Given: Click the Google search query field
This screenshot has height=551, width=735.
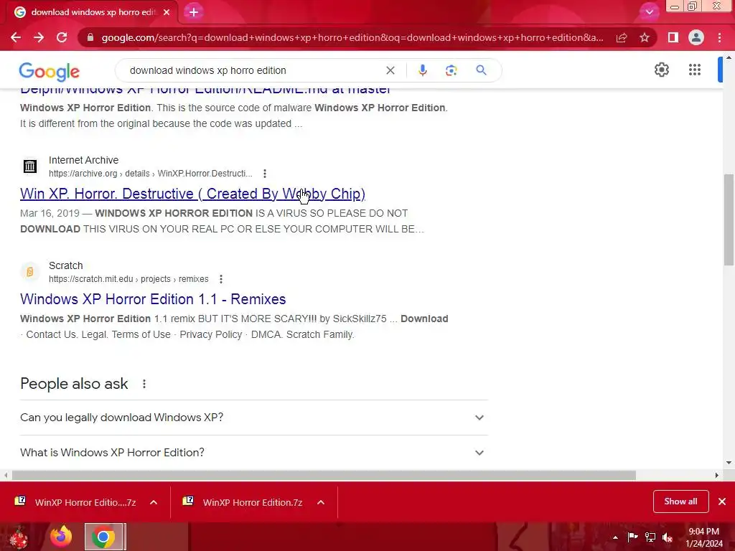Looking at the screenshot, I should click(253, 70).
